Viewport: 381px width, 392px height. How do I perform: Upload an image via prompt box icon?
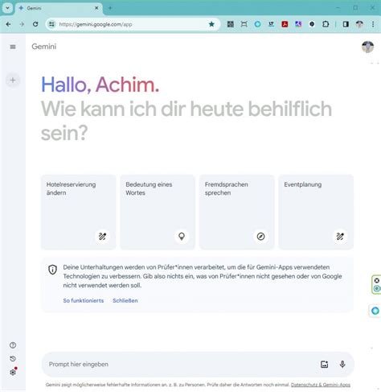(324, 365)
